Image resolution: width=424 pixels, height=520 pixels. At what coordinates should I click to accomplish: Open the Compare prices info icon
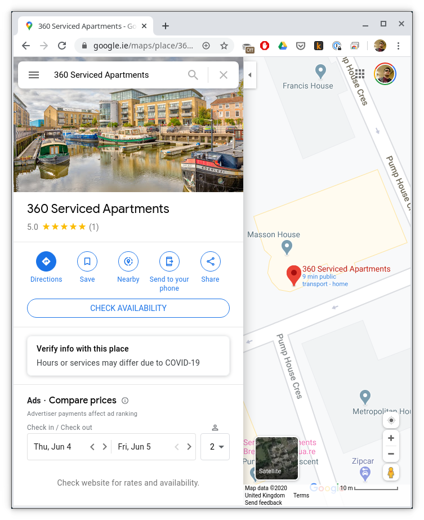[125, 401]
